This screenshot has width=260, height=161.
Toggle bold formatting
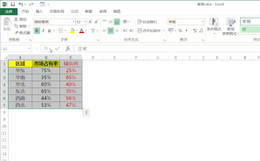coord(37,31)
